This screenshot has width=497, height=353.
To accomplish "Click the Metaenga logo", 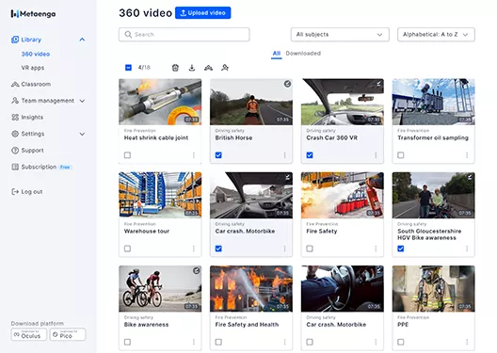I will click(x=33, y=13).
